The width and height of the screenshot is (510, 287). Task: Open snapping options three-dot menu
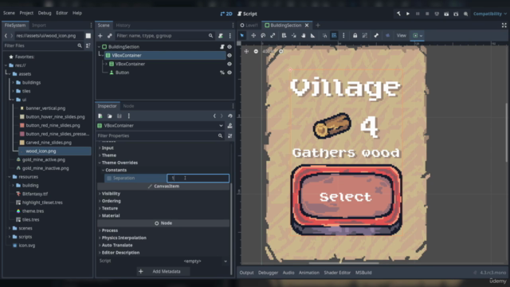point(343,35)
